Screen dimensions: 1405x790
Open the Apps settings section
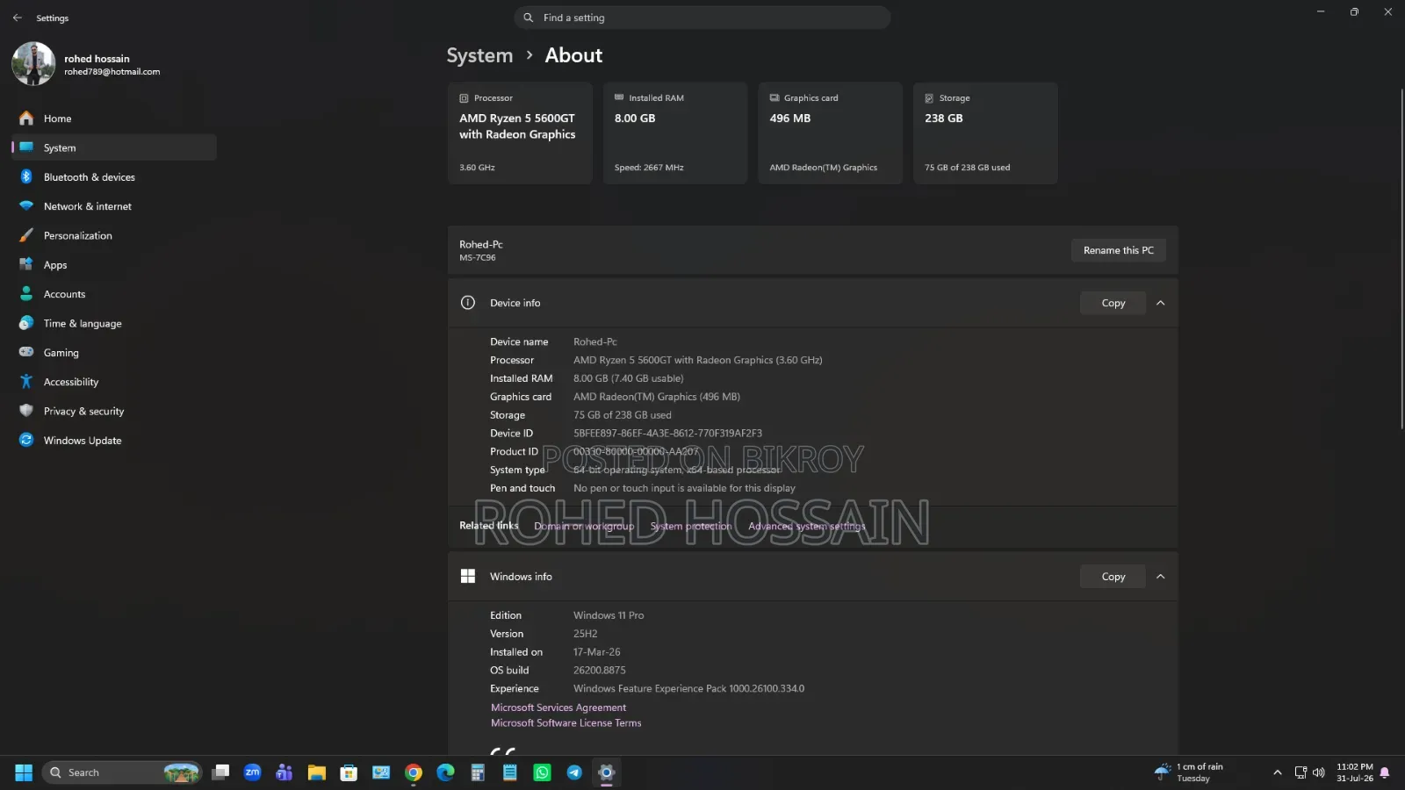[114, 265]
